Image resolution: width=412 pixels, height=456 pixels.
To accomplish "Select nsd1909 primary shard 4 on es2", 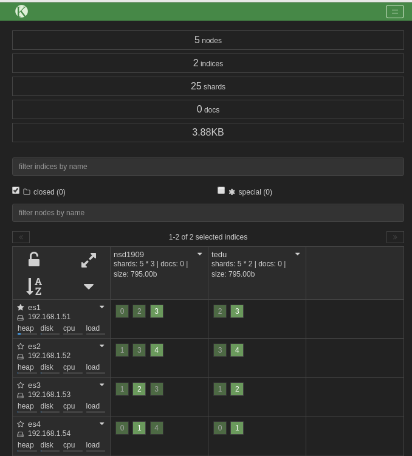I will [x=157, y=350].
